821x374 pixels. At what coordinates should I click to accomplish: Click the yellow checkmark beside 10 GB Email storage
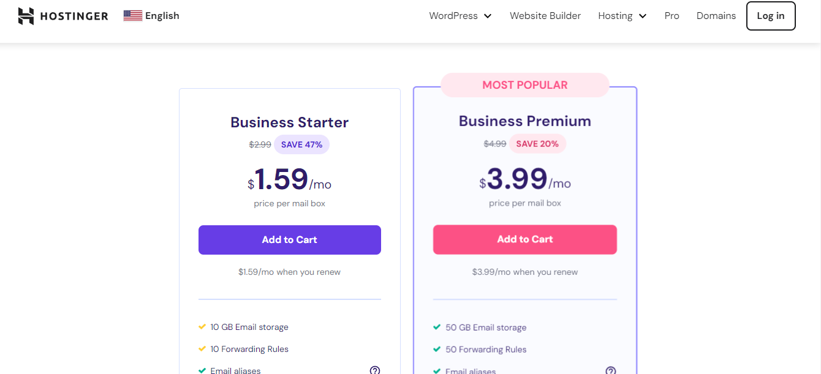[202, 327]
